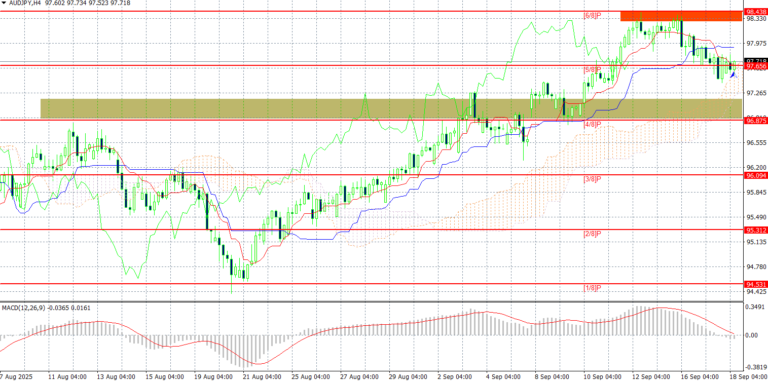Click the small triangle before AUDJPY,H4 title
768x381 pixels.
pos(4,3)
